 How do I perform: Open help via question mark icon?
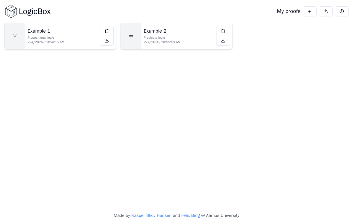(x=342, y=11)
